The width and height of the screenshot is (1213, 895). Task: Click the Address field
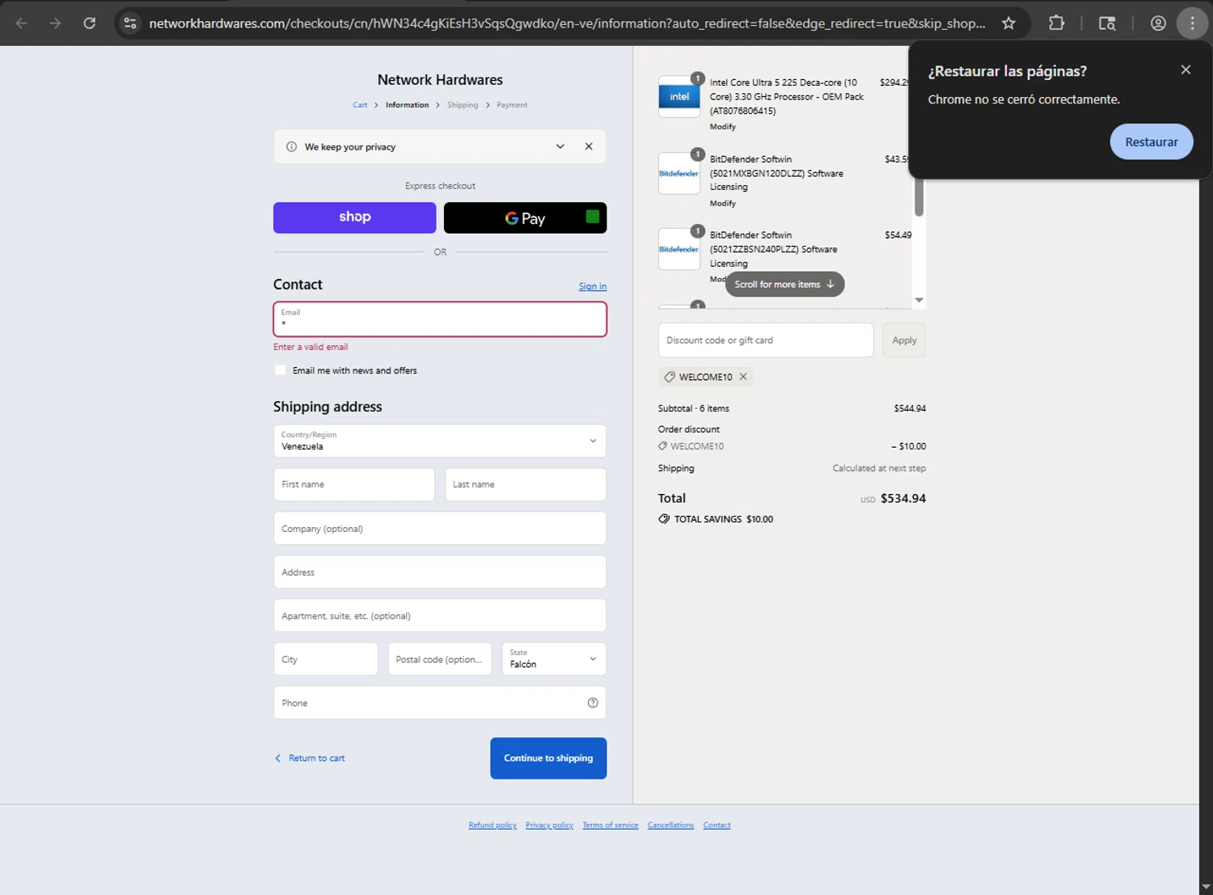pyautogui.click(x=440, y=572)
